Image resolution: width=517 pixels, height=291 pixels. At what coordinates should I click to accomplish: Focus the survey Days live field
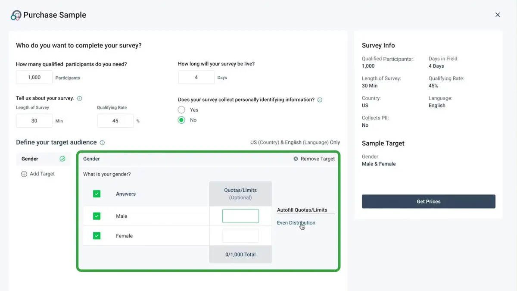(196, 78)
